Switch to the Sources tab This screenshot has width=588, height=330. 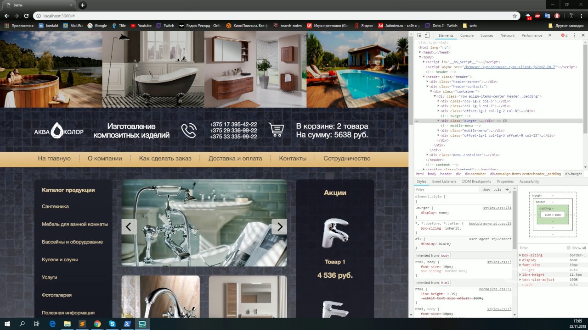486,35
